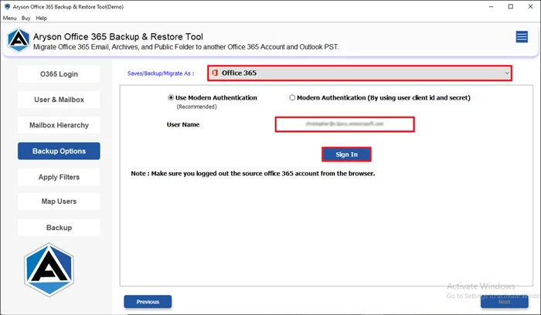Click the Aryson logo in header
The image size is (541, 315).
click(x=19, y=40)
